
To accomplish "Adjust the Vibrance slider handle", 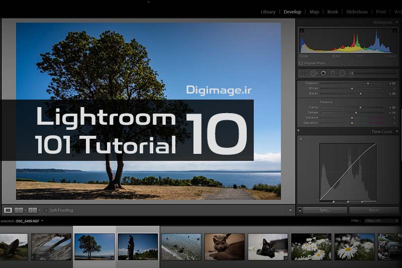I will 352,118.
